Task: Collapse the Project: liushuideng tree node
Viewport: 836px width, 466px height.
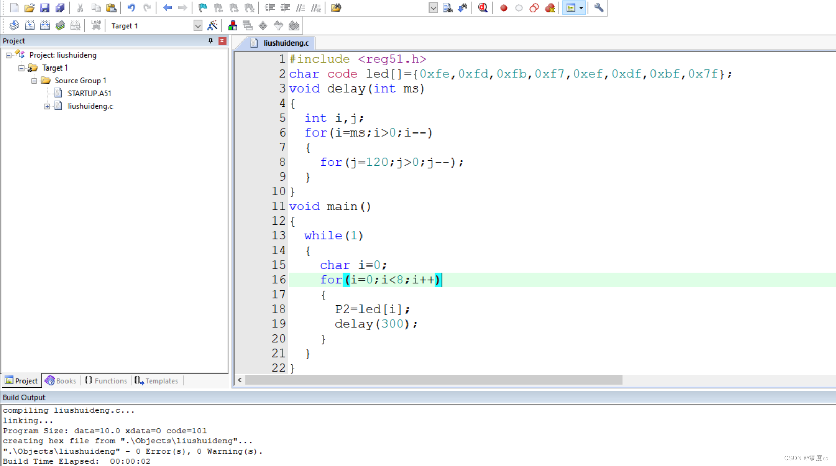Action: coord(9,55)
